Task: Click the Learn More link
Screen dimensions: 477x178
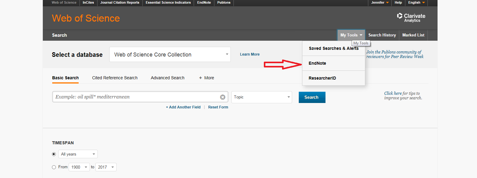Action: coord(250,54)
